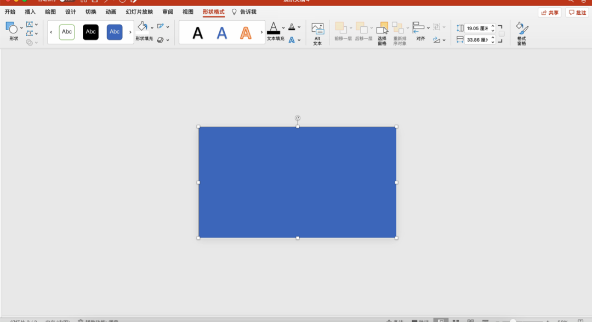
Task: Expand the text box icon dropdown arrow
Action: [x=36, y=25]
